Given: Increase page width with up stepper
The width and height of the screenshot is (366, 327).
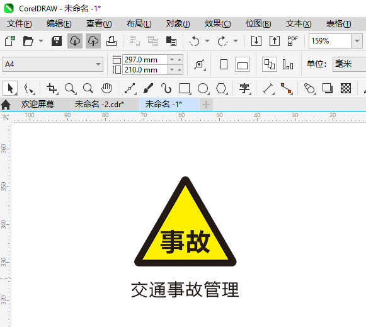Looking at the screenshot, I should [180, 59].
